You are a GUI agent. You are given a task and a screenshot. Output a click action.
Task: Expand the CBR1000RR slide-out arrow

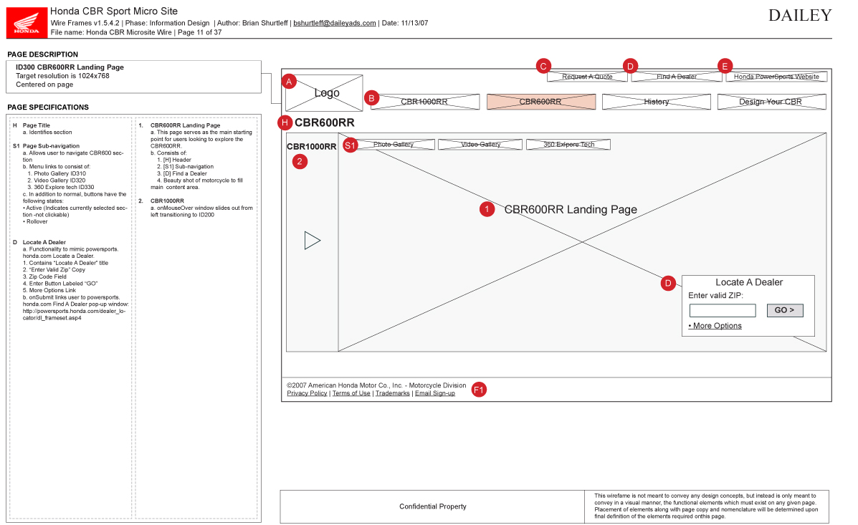coord(312,241)
